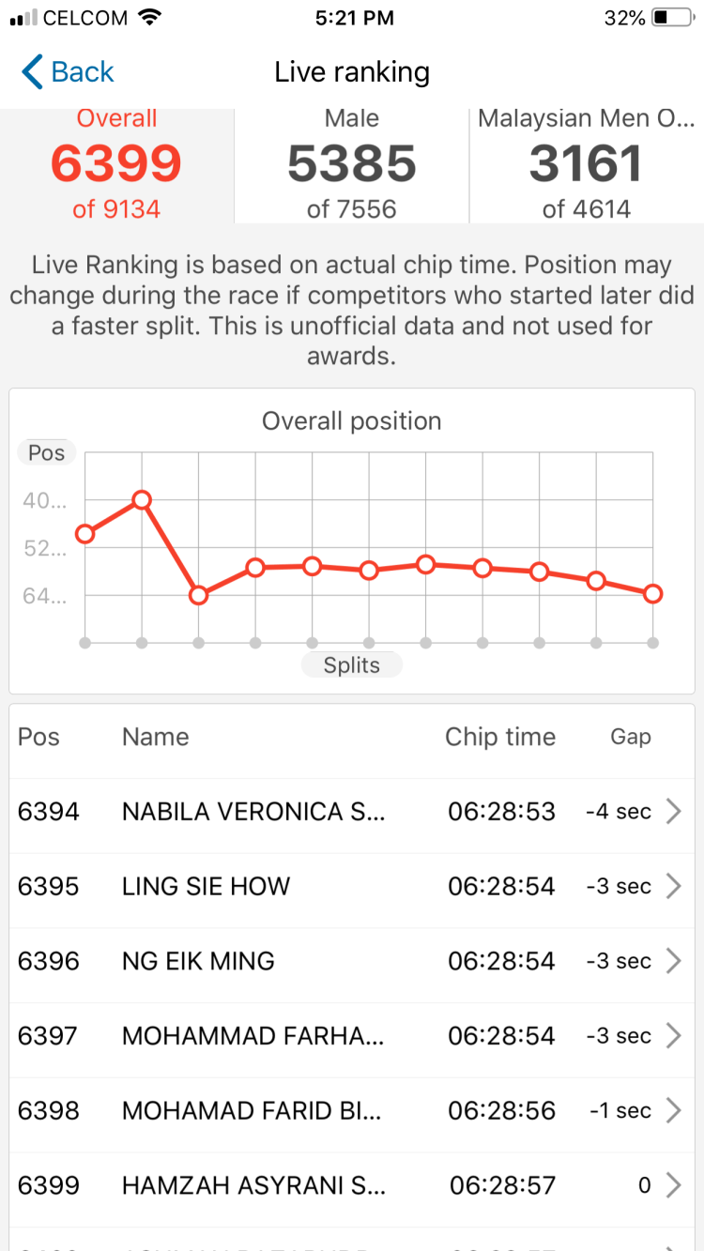Tap the Back chevron arrow icon
The image size is (704, 1251).
(32, 72)
